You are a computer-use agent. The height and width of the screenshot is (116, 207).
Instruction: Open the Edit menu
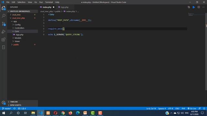(x=13, y=2)
